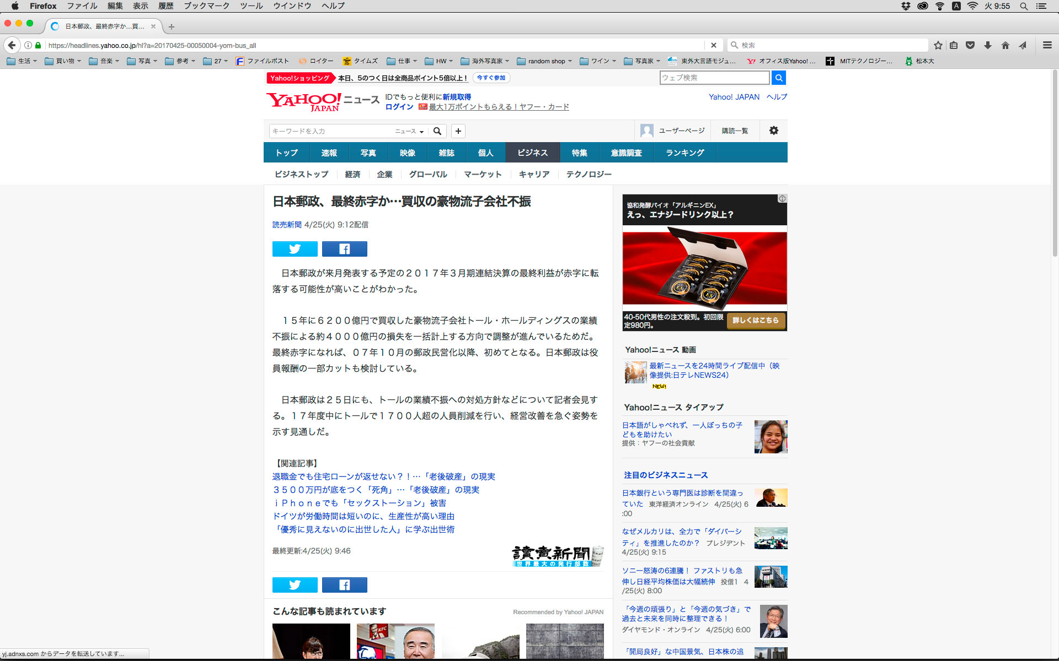Share article via top Facebook button
This screenshot has height=661, width=1059.
coord(344,249)
